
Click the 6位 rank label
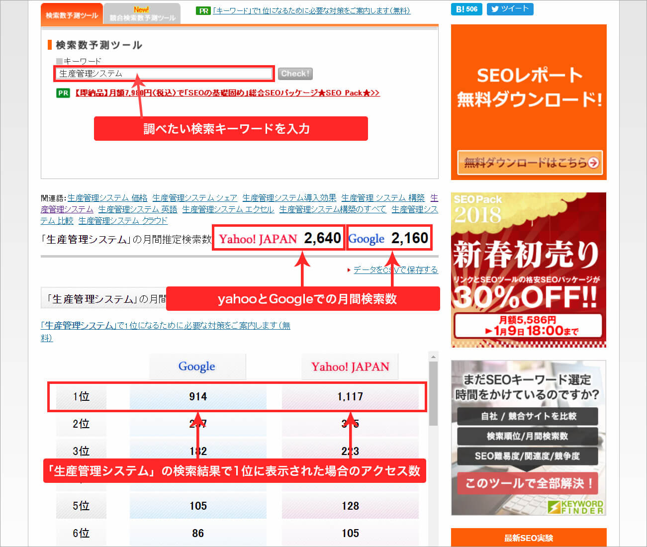[x=81, y=534]
